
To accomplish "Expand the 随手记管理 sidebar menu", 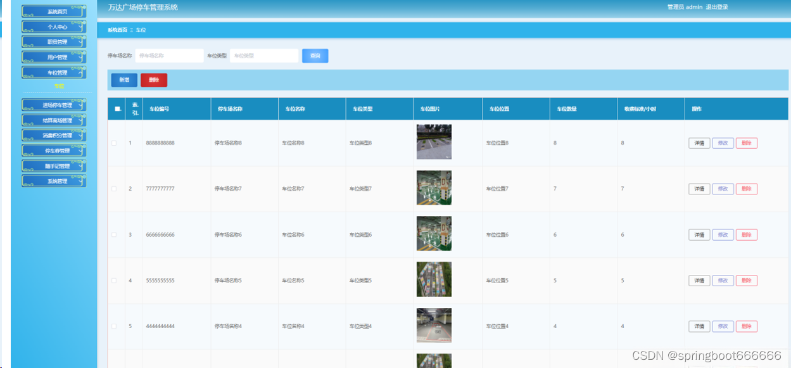I will tap(54, 166).
